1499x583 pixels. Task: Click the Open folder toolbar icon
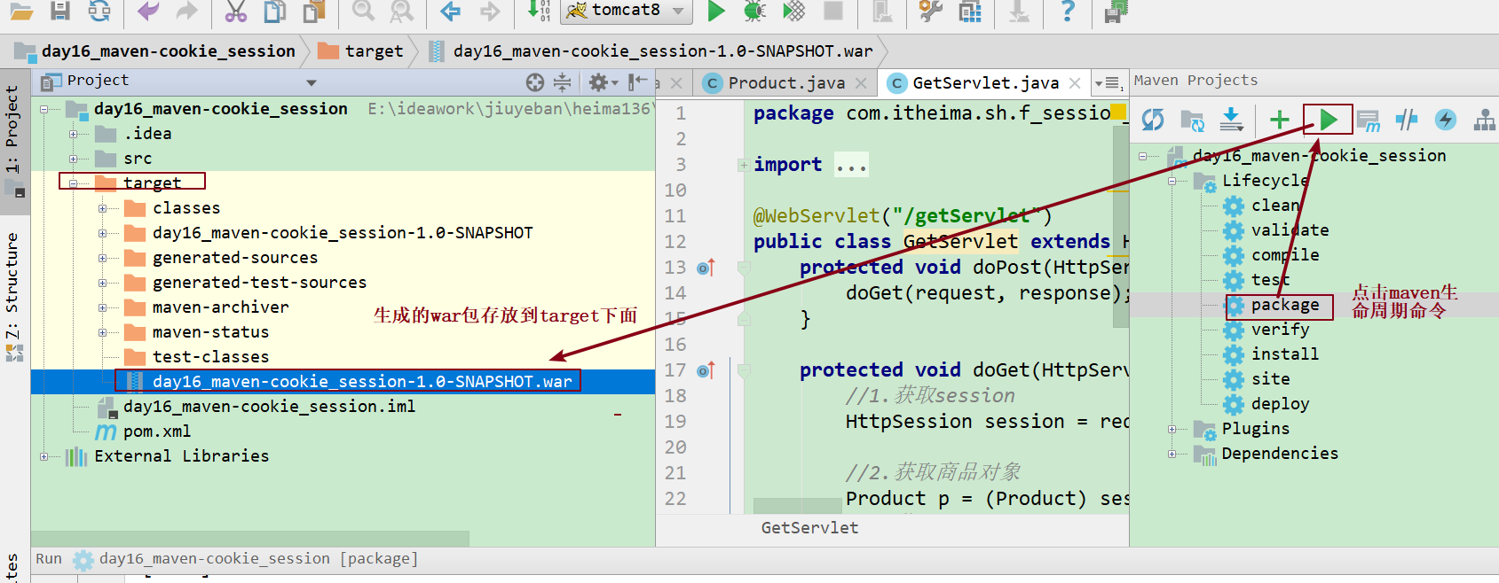point(20,12)
